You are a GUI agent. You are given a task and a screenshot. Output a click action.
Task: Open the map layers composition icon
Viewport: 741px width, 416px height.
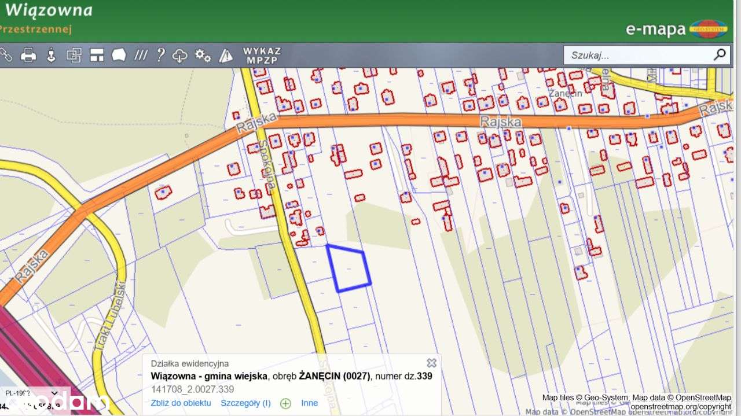pos(74,56)
